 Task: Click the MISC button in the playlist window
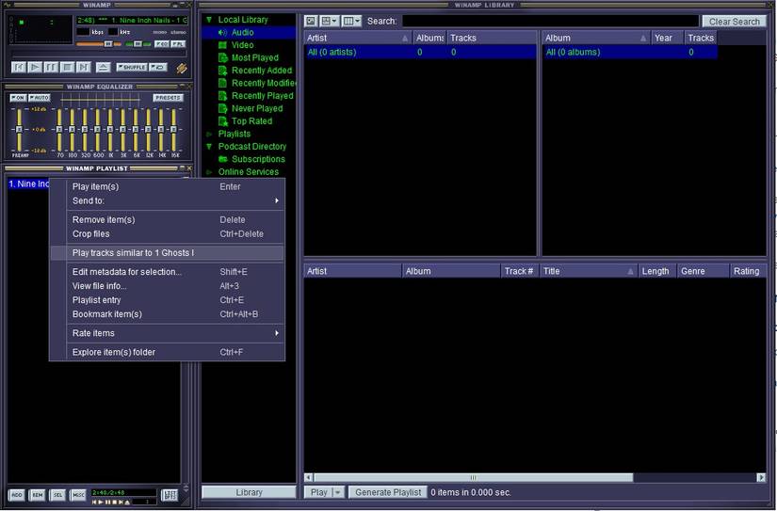78,495
